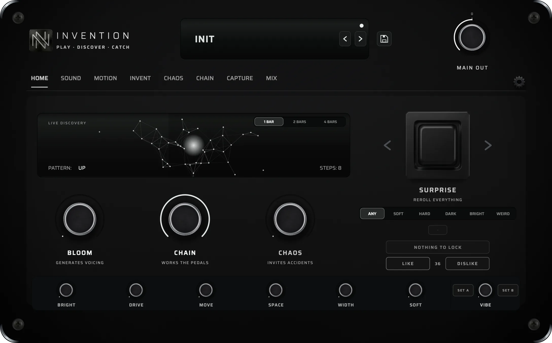This screenshot has width=552, height=343.
Task: Select 1 BAR length
Action: (x=269, y=122)
